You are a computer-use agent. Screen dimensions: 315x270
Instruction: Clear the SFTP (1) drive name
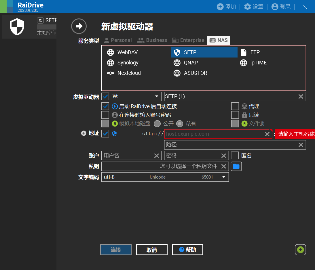[x=301, y=97]
